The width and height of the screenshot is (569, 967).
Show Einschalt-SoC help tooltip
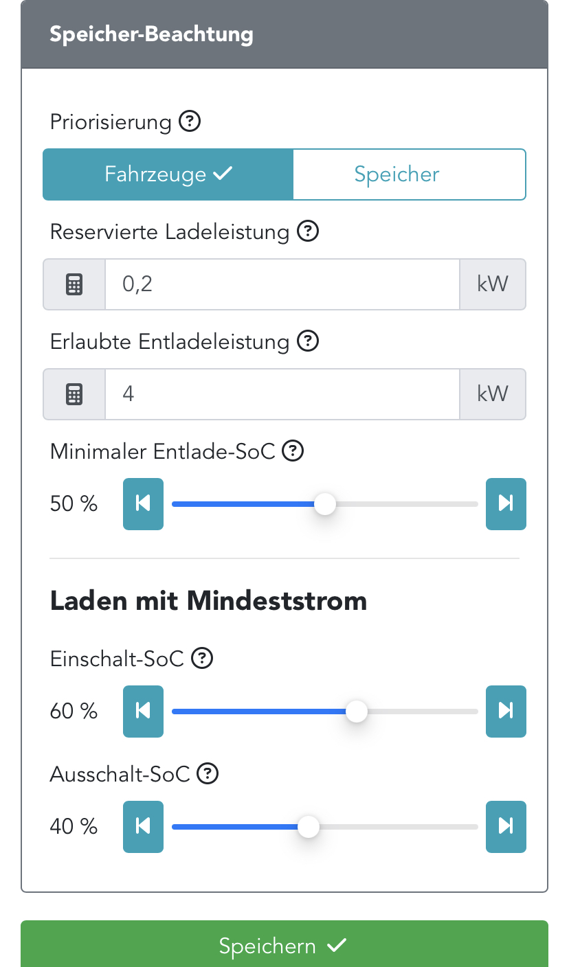[x=202, y=659]
